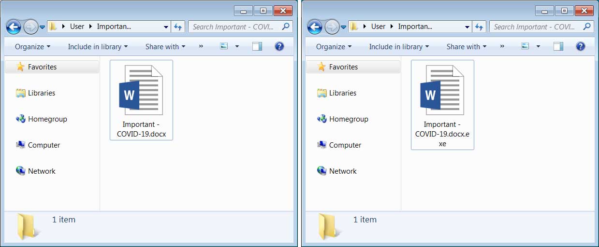Open the view options dropdown arrow in the right window
This screenshot has height=247, width=599.
point(538,47)
